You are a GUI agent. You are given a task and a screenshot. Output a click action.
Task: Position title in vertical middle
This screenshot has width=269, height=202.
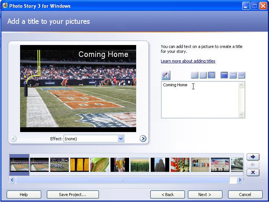tap(233, 75)
